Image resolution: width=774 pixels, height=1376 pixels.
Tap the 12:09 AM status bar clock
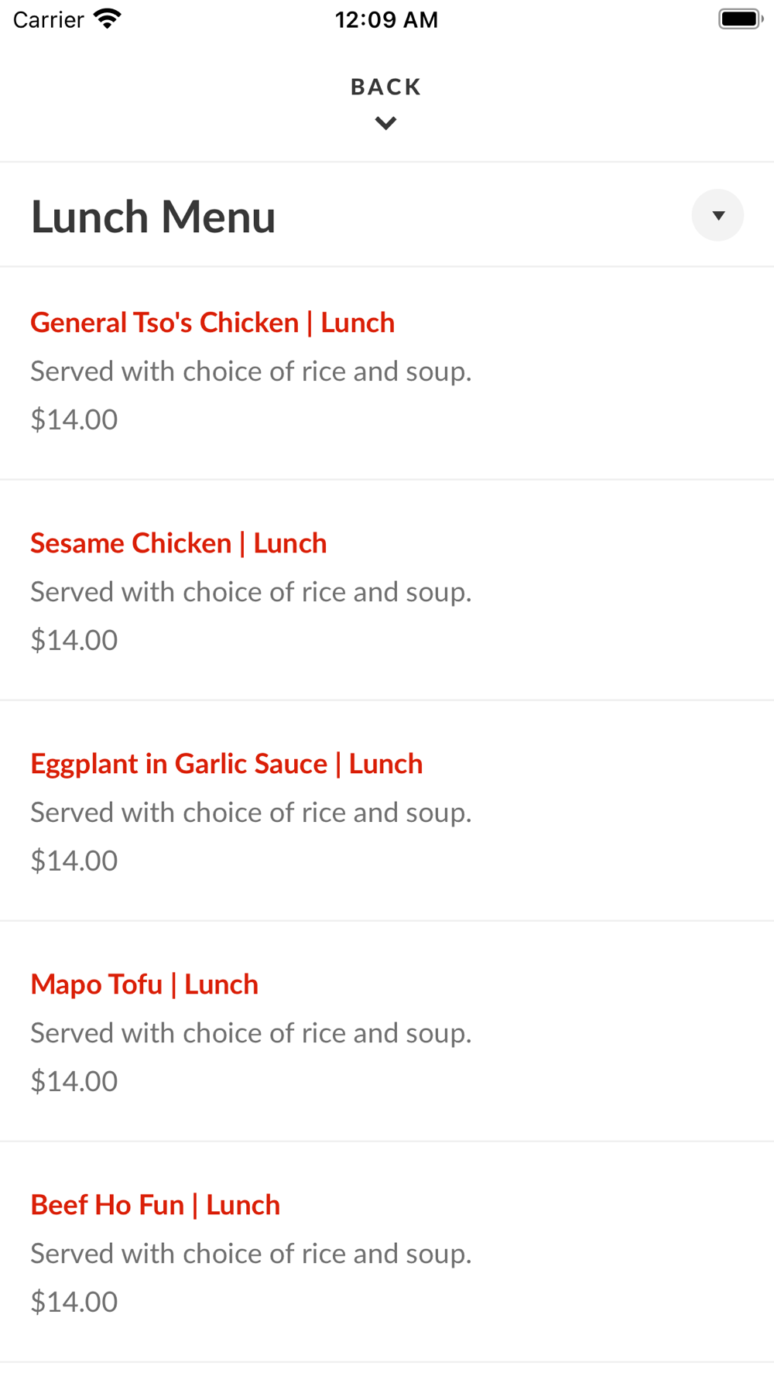click(386, 19)
